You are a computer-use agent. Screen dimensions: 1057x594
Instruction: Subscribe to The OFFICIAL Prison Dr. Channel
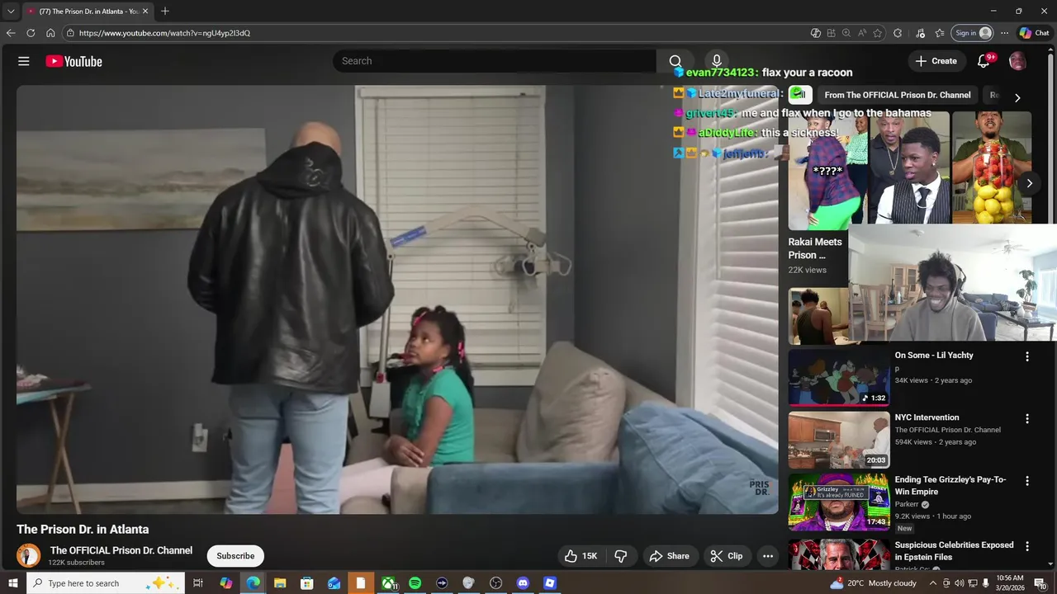point(235,556)
